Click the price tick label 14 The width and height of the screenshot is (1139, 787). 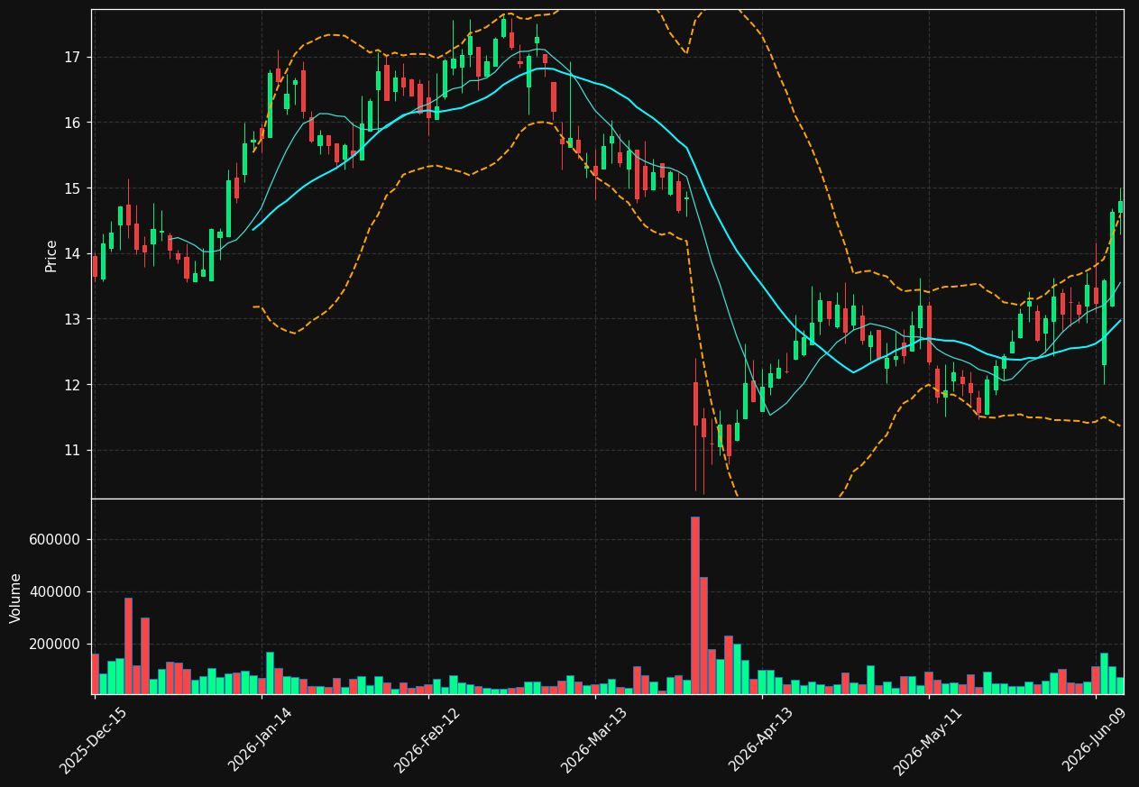pyautogui.click(x=72, y=254)
